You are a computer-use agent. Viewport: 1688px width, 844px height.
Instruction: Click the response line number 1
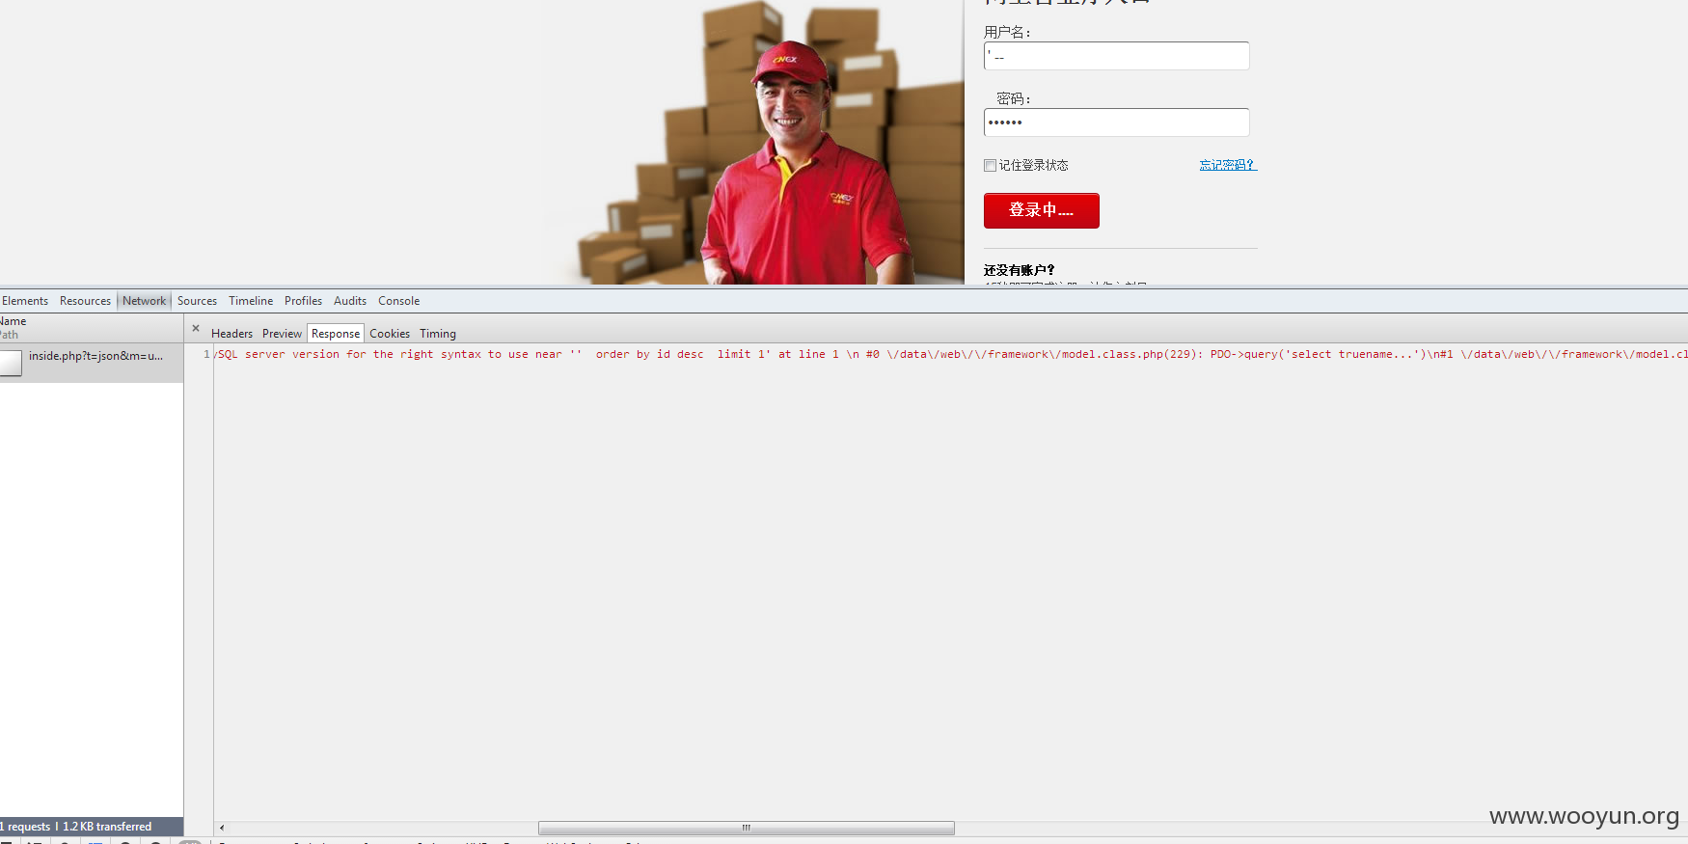click(206, 354)
